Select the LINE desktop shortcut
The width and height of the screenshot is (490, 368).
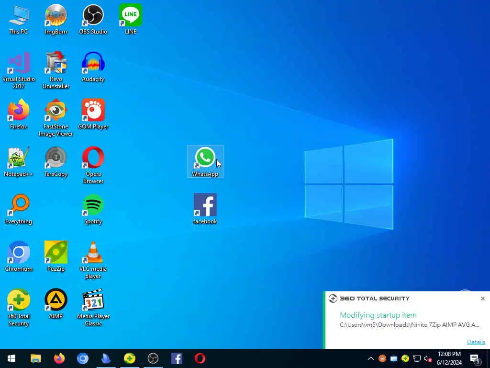(130, 19)
